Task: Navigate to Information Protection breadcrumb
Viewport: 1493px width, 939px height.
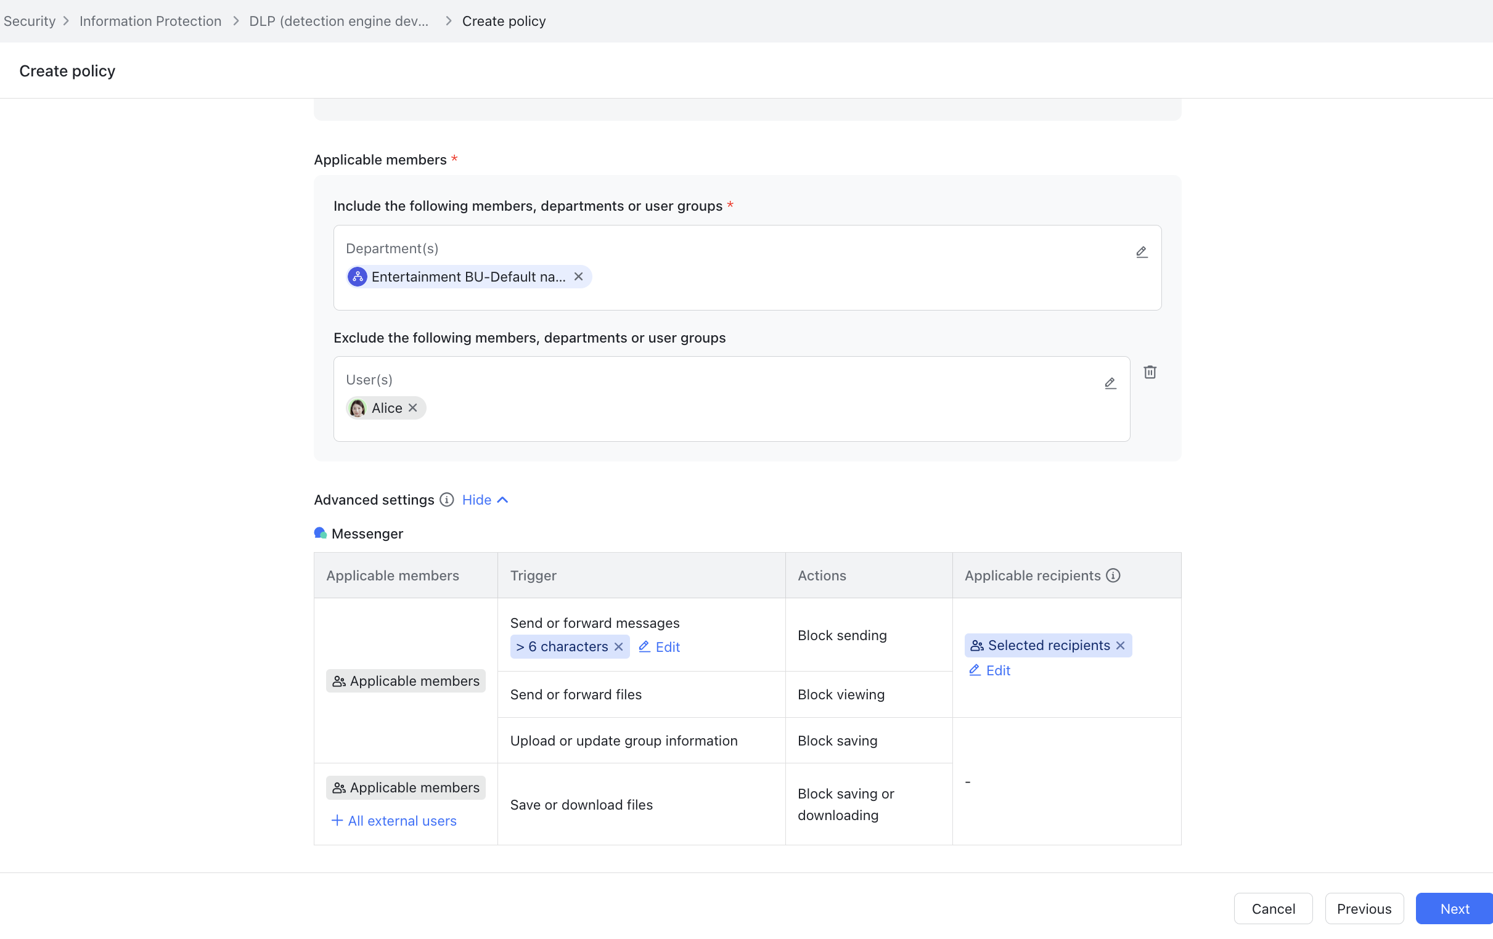Action: coord(149,20)
